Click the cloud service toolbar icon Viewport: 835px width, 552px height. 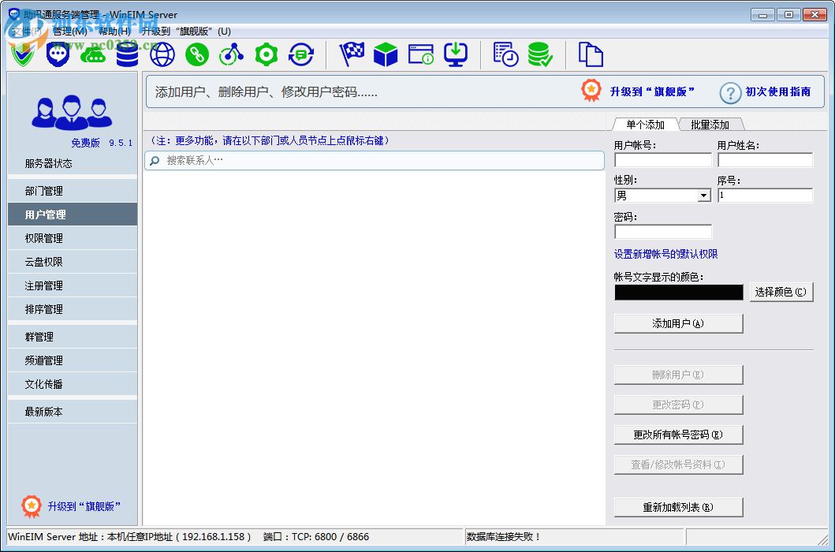[x=92, y=54]
